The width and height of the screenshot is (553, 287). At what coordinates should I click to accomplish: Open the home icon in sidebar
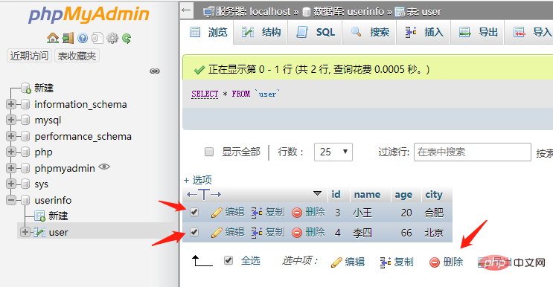[x=53, y=38]
